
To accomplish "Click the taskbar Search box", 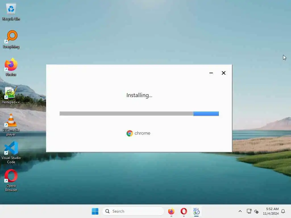I will pos(133,211).
